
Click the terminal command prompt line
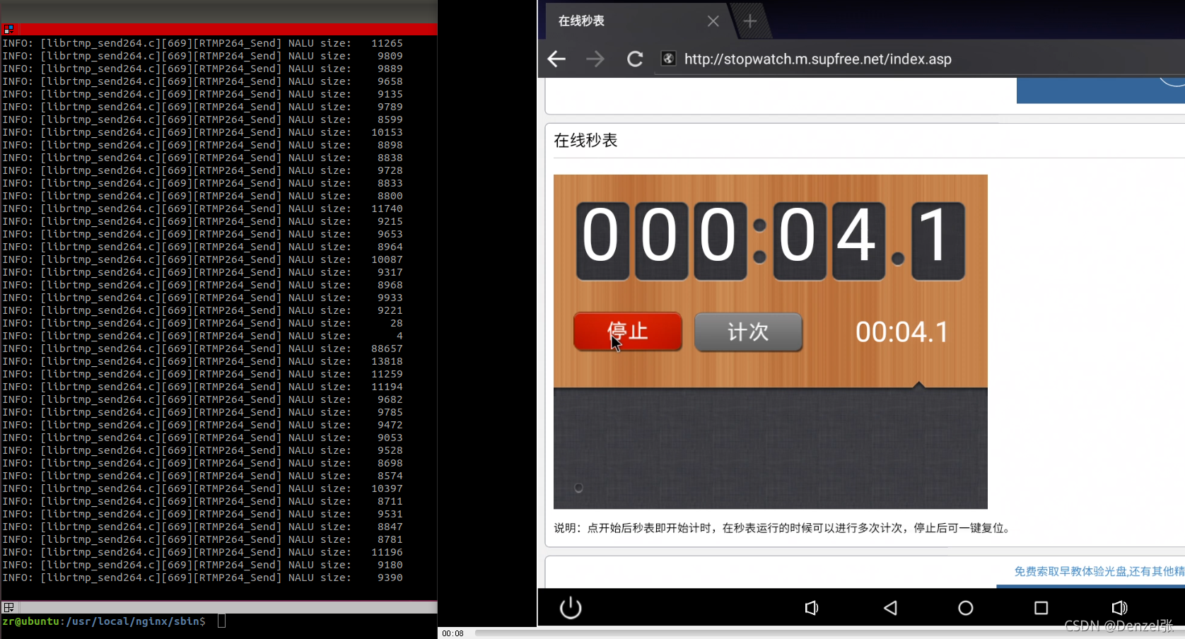click(106, 621)
